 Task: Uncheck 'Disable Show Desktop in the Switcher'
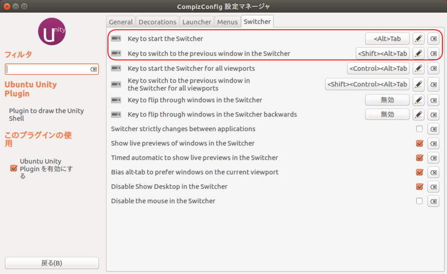pyautogui.click(x=420, y=186)
